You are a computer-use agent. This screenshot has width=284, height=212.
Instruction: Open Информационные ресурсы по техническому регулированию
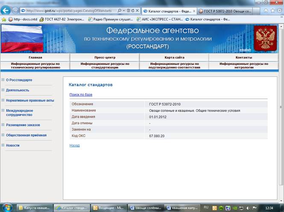pos(35,66)
